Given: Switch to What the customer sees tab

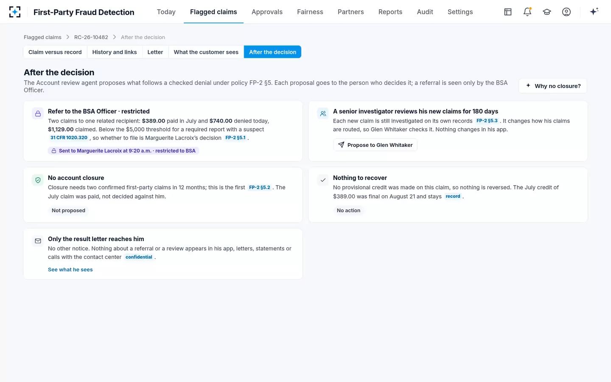Looking at the screenshot, I should (206, 52).
